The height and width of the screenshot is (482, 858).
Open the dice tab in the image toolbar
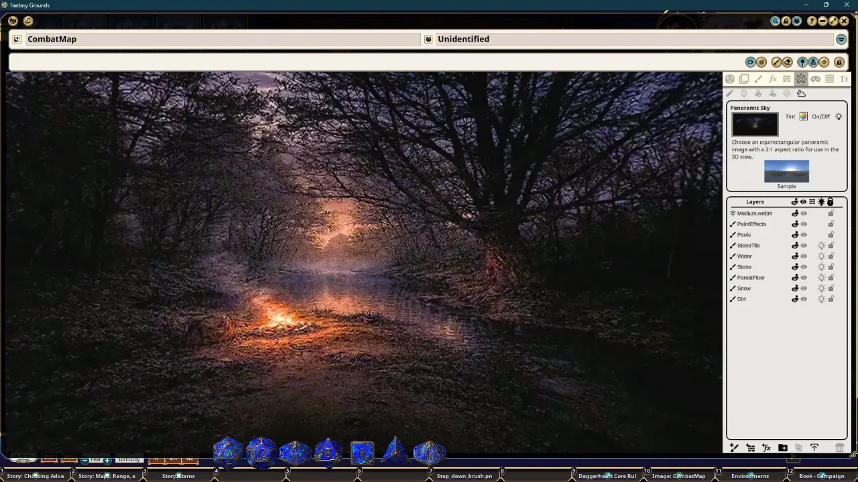point(730,79)
